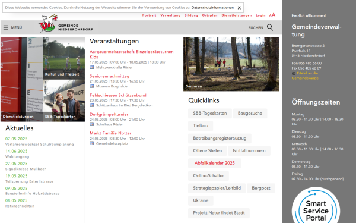356x223 pixels.
Task: Toggle font size with AA icon
Action: tap(272, 15)
